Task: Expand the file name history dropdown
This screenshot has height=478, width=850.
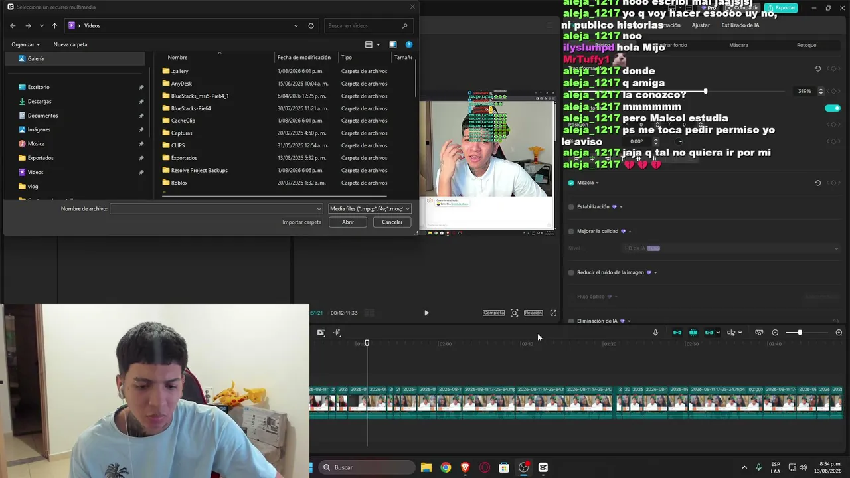Action: pyautogui.click(x=319, y=208)
